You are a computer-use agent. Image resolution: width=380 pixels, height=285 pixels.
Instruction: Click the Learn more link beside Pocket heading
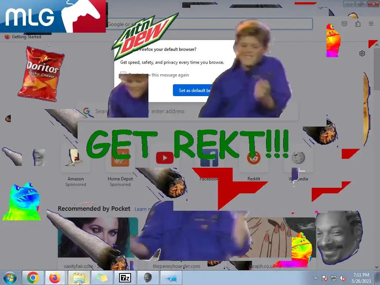[143, 209]
